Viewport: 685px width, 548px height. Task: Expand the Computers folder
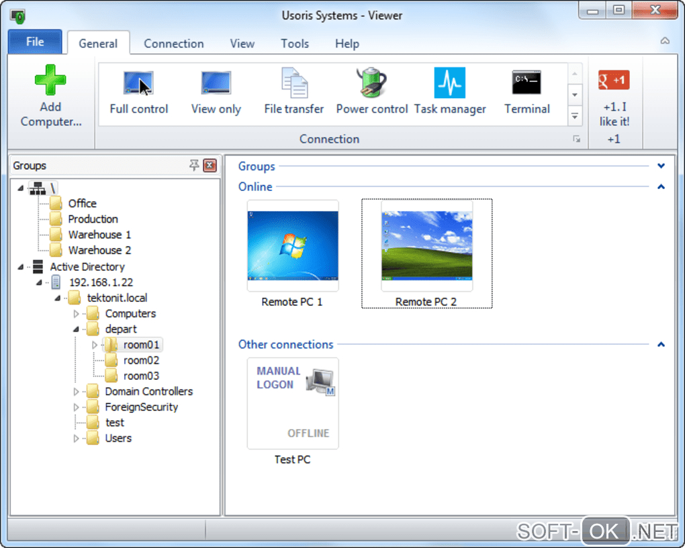point(76,313)
